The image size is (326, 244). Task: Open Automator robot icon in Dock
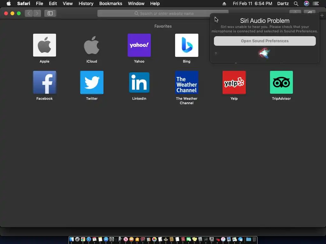(120, 239)
